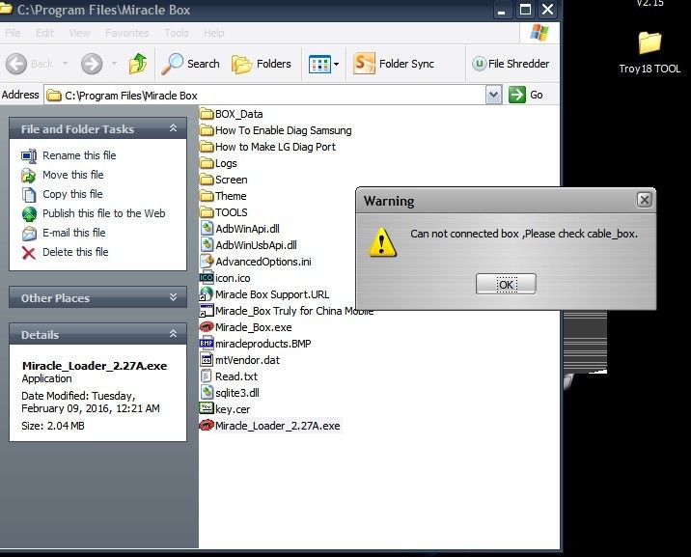Select icon.ico file icon

(x=207, y=278)
